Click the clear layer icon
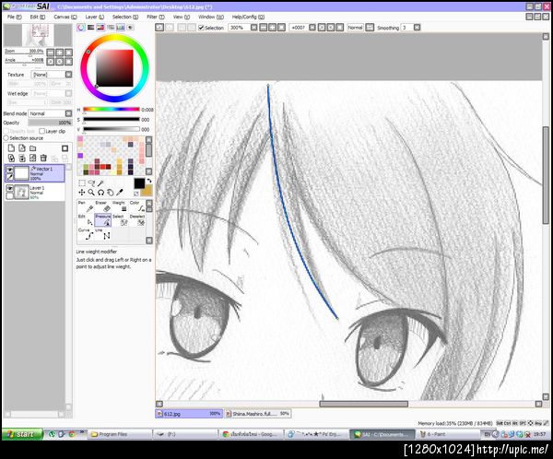 pos(33,158)
